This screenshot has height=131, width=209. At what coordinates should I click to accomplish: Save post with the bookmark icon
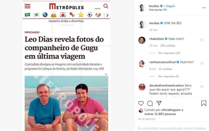point(204,103)
